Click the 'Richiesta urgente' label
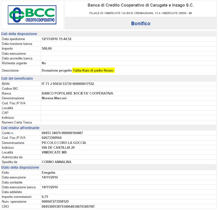Image resolution: width=218 pixels, height=210 pixels. click(x=14, y=63)
